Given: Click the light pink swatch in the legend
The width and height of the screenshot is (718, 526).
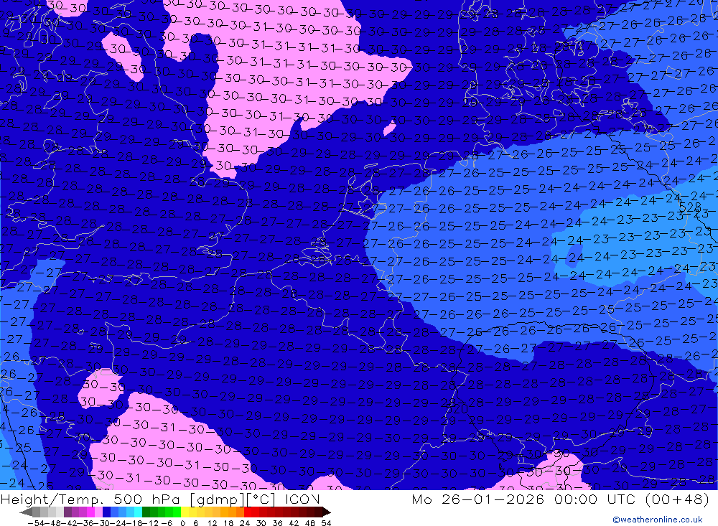Looking at the screenshot, I should coord(98,512).
